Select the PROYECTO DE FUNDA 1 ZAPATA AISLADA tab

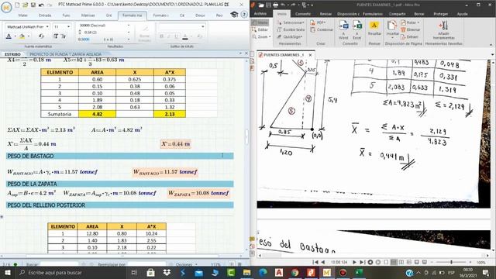click(65, 54)
